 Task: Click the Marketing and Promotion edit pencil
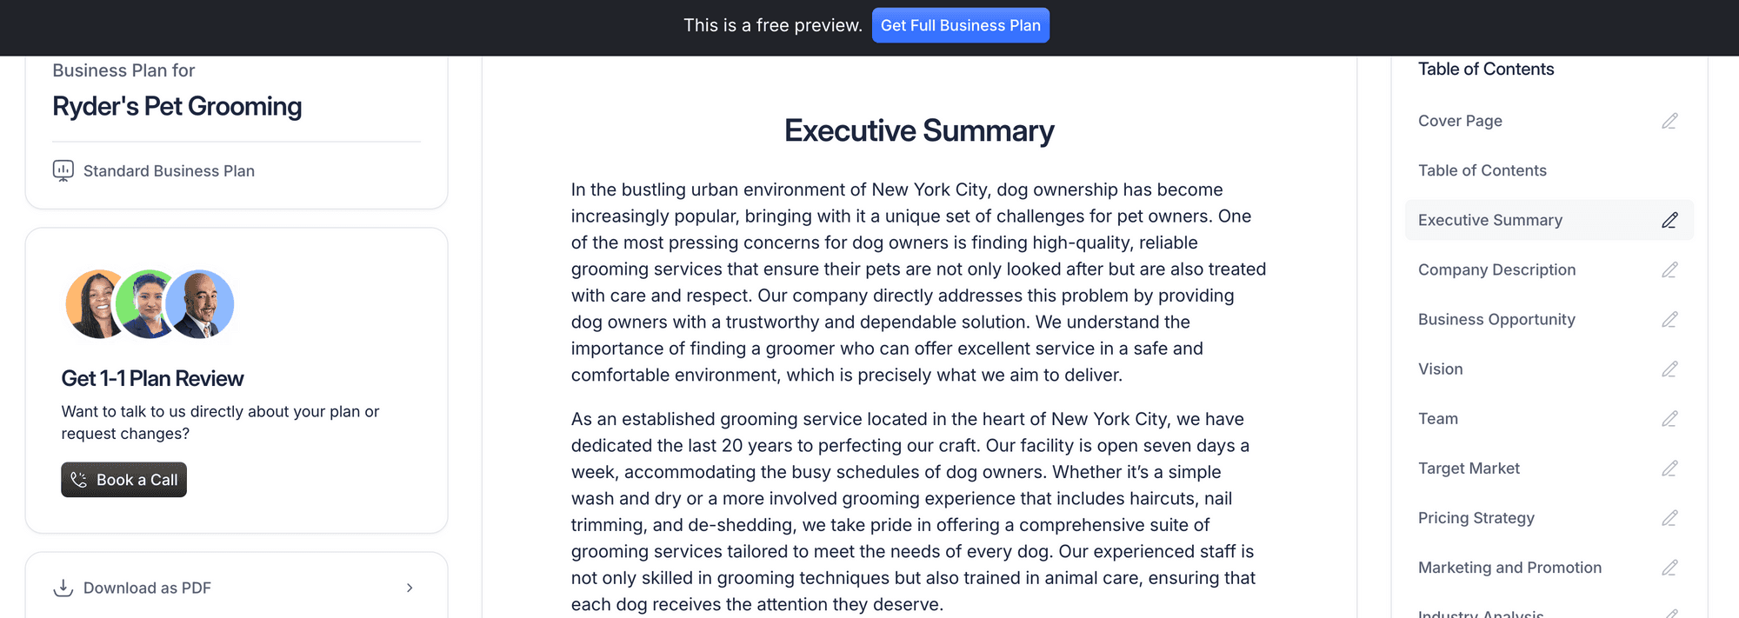[x=1669, y=567]
